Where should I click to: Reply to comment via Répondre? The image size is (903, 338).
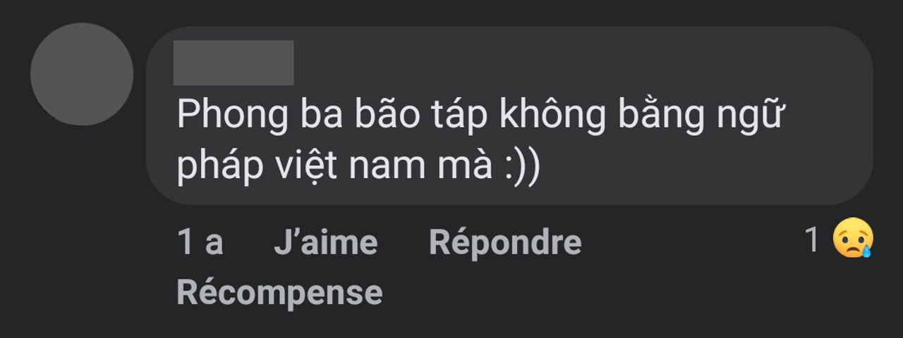[505, 243]
